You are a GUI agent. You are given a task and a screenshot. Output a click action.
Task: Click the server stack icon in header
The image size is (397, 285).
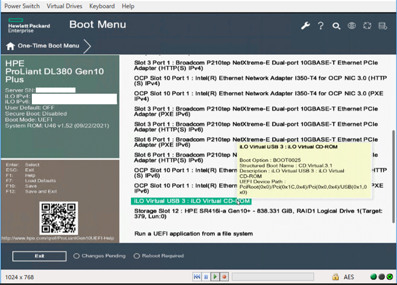[382, 26]
